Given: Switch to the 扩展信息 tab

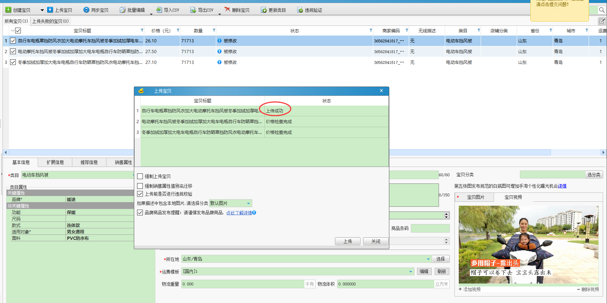Looking at the screenshot, I should 55,163.
